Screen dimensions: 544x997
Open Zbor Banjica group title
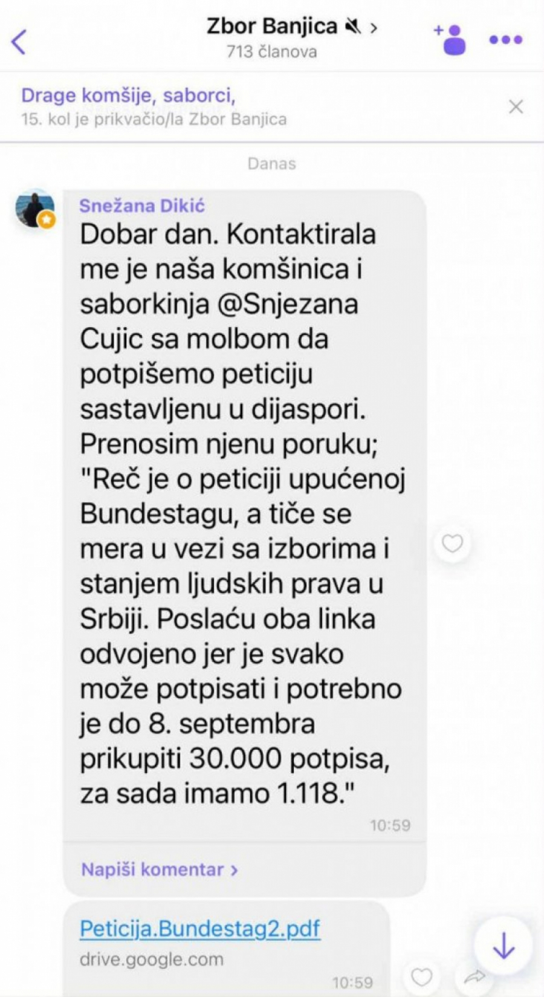pos(272,27)
